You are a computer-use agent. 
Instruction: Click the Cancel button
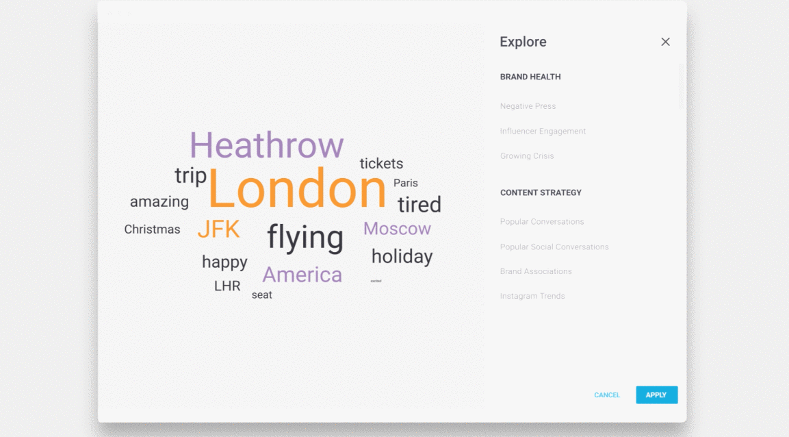[x=607, y=395]
